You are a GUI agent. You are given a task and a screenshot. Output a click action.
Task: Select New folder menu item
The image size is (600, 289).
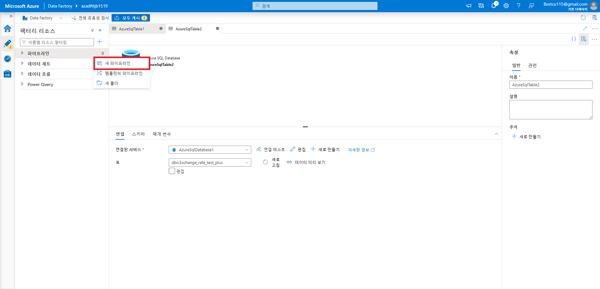122,83
